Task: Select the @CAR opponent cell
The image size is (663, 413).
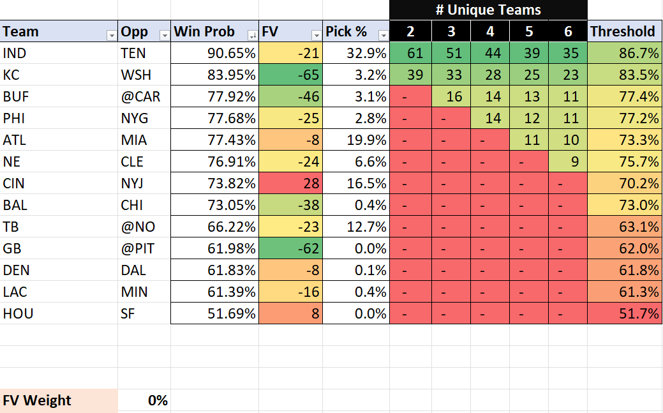Action: 144,97
